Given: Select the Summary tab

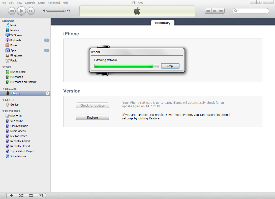Looking at the screenshot, I should (x=163, y=23).
